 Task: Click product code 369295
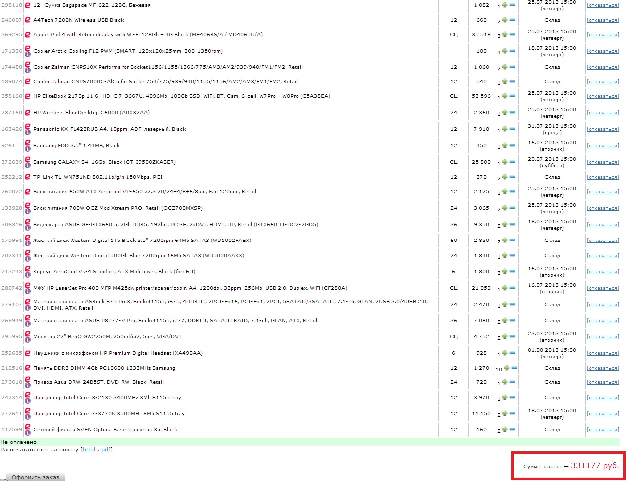[12, 35]
